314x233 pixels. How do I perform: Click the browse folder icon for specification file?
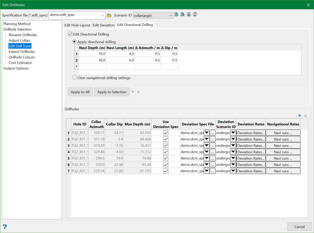point(109,15)
